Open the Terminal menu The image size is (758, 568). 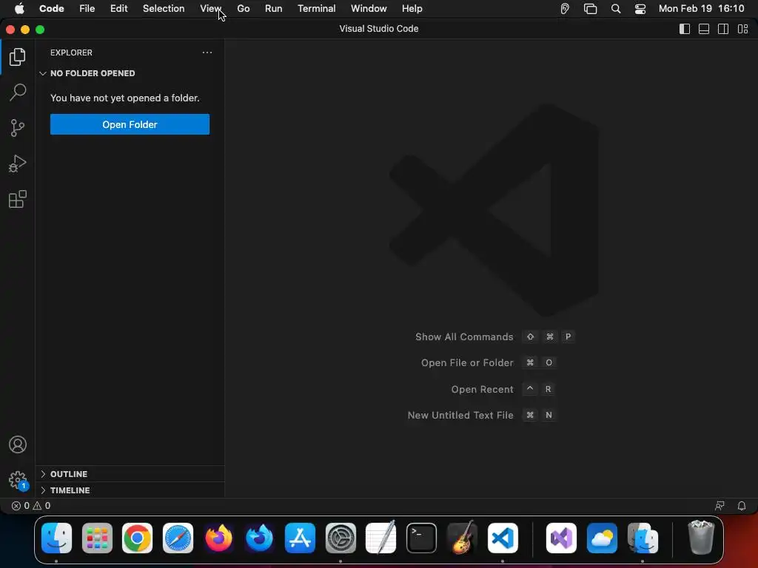click(x=317, y=9)
